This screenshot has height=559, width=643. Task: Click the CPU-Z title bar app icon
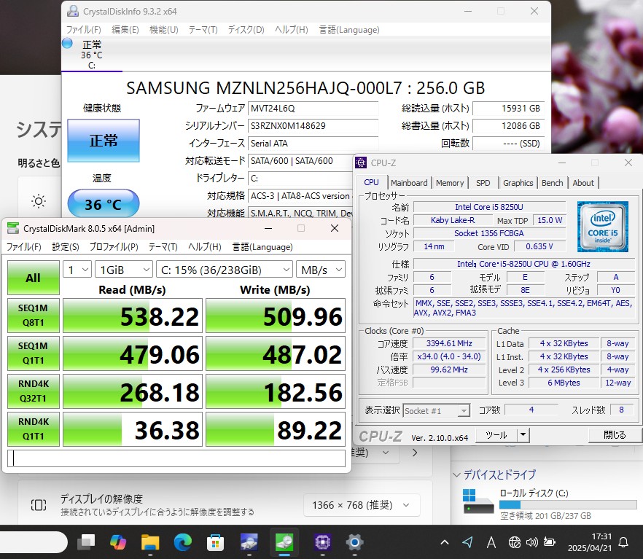pyautogui.click(x=361, y=163)
